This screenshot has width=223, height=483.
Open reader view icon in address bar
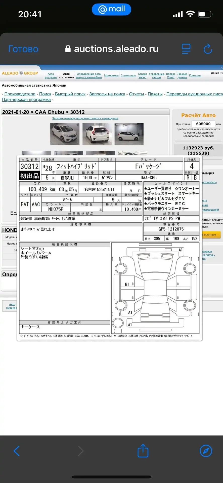[186, 49]
